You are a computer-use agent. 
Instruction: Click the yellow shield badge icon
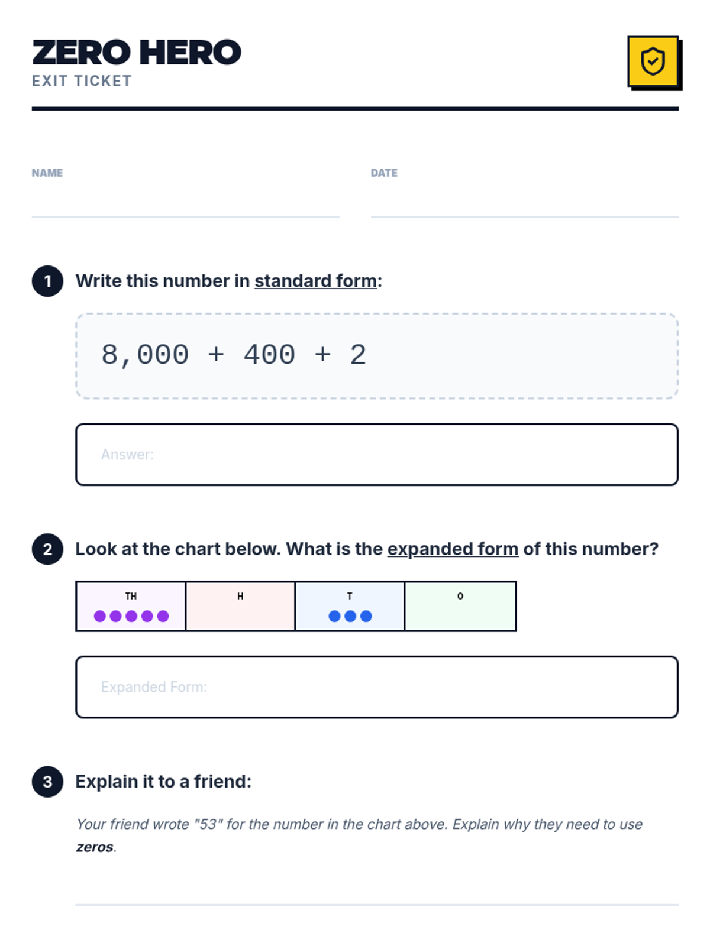[x=653, y=61]
